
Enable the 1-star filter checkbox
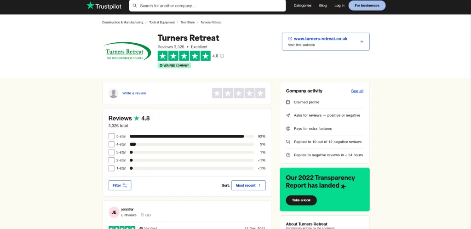click(111, 168)
